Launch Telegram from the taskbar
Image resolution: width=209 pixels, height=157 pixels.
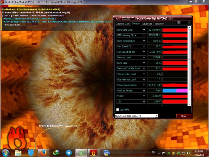point(69,152)
